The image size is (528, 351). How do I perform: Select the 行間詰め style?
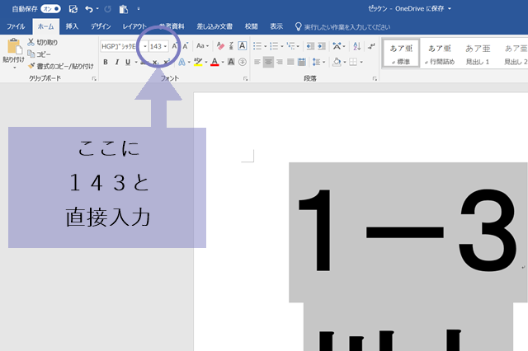[440, 54]
